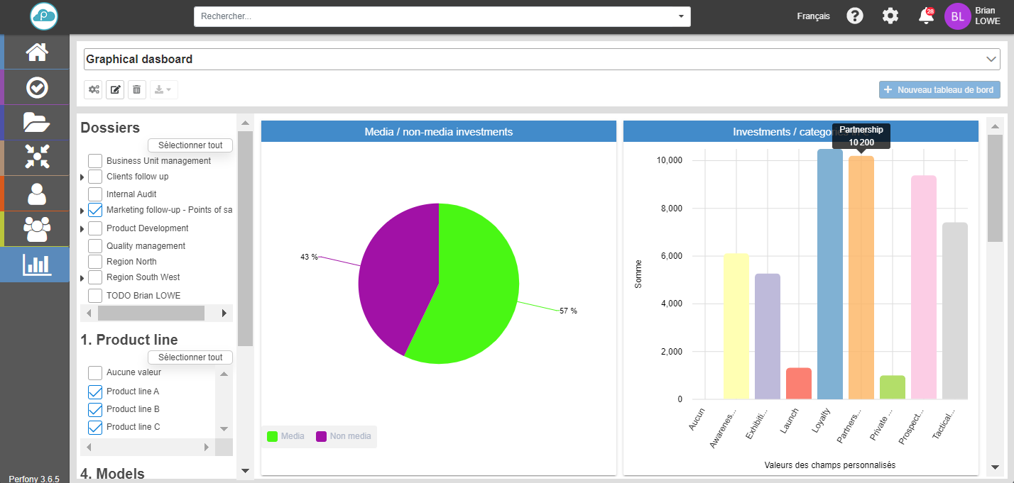Check the Quality management checkbox
This screenshot has width=1014, height=483.
pyautogui.click(x=95, y=246)
